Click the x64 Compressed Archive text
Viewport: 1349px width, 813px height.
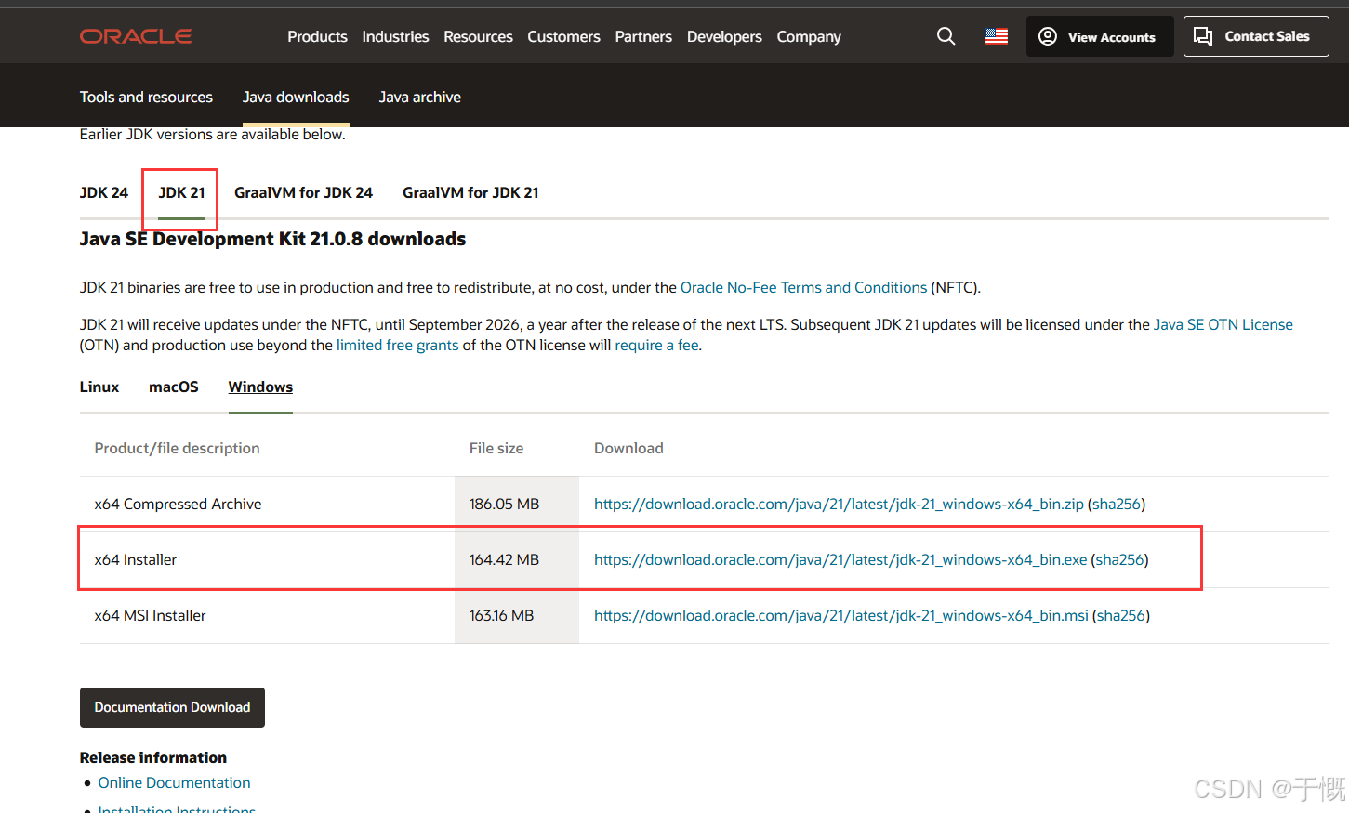point(178,504)
